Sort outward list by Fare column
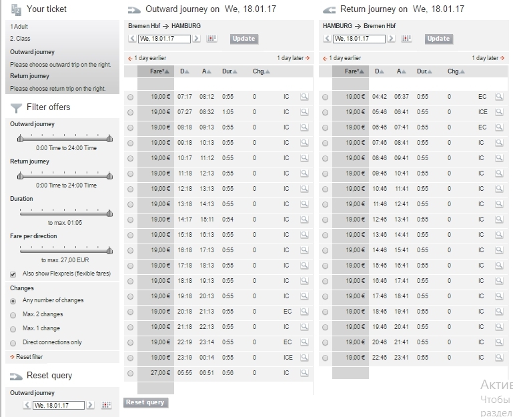 tap(159, 71)
